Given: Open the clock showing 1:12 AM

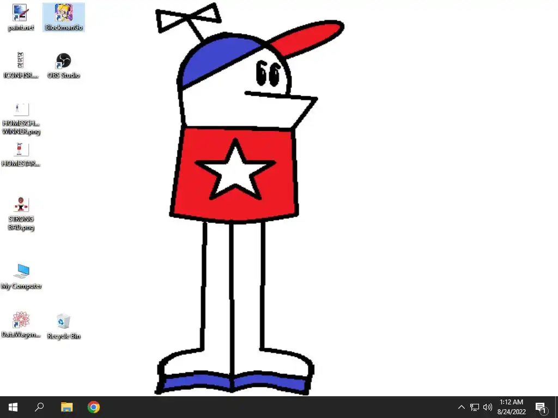Looking at the screenshot, I should click(512, 407).
